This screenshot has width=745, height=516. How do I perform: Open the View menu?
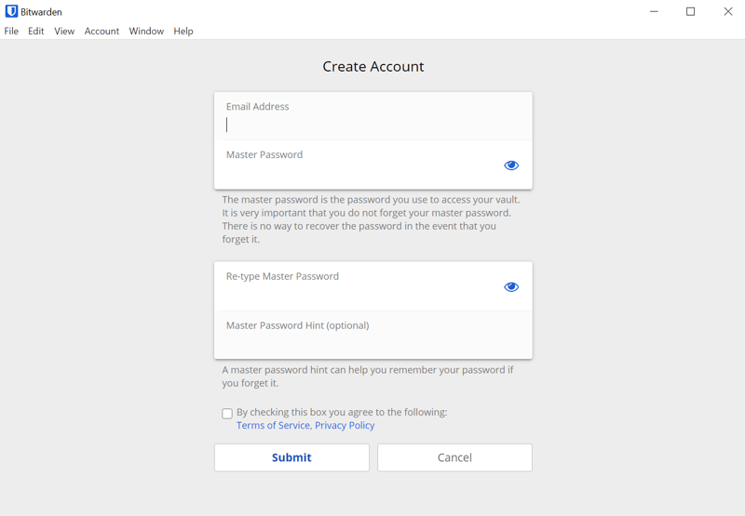click(x=64, y=32)
